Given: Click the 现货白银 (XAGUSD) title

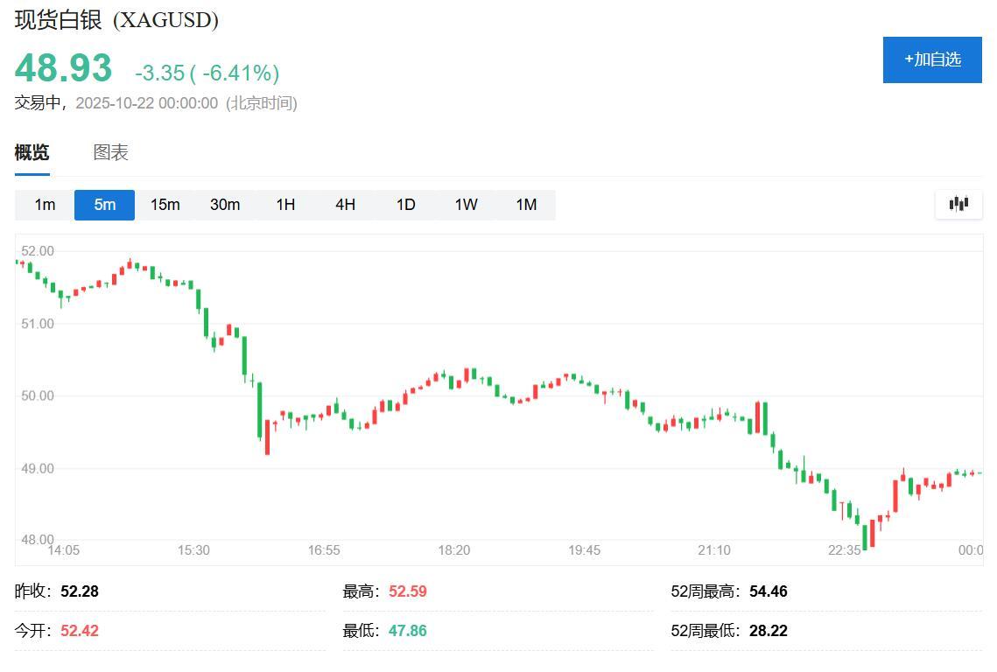Looking at the screenshot, I should [x=116, y=20].
